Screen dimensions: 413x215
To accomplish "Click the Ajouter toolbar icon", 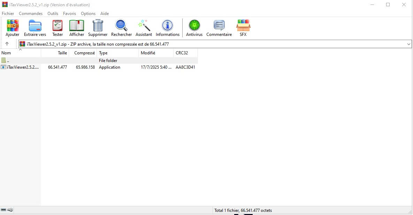I will [x=13, y=26].
